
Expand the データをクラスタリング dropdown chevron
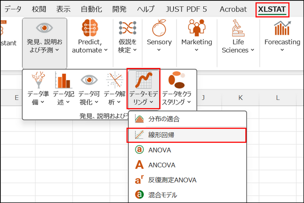point(189,102)
